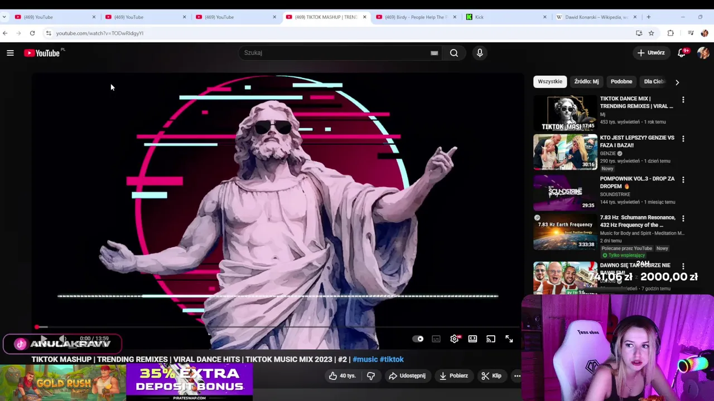Click the SOUNDSTRIKE channel name
This screenshot has height=401, width=714.
(615, 194)
